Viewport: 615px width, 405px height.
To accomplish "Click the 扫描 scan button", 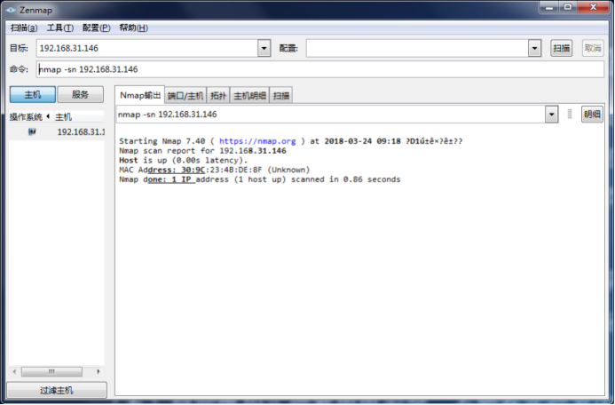I will coord(561,48).
